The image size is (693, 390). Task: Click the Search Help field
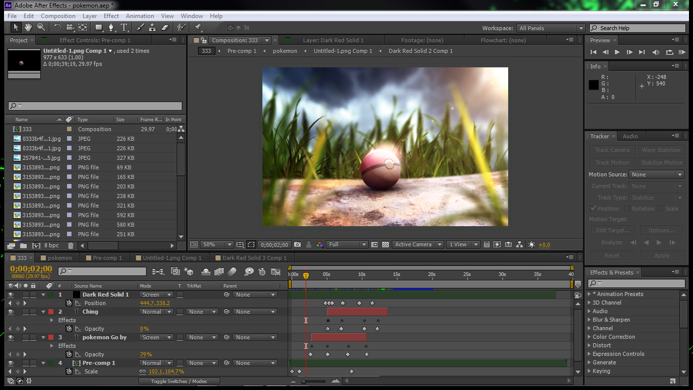[638, 28]
